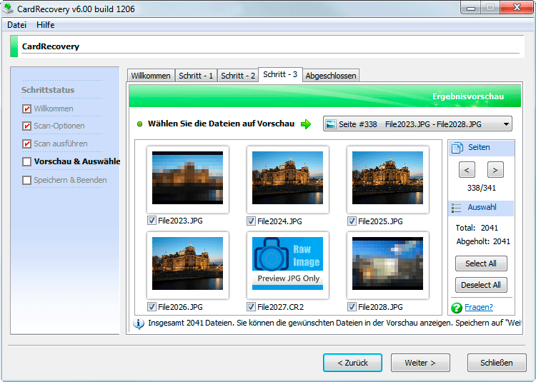
Task: Deselect the File2028.JPG checkbox
Action: click(352, 306)
